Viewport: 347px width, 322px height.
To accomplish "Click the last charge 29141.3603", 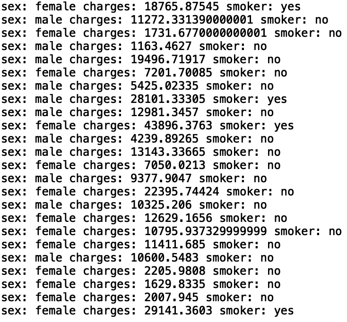I will (x=172, y=311).
